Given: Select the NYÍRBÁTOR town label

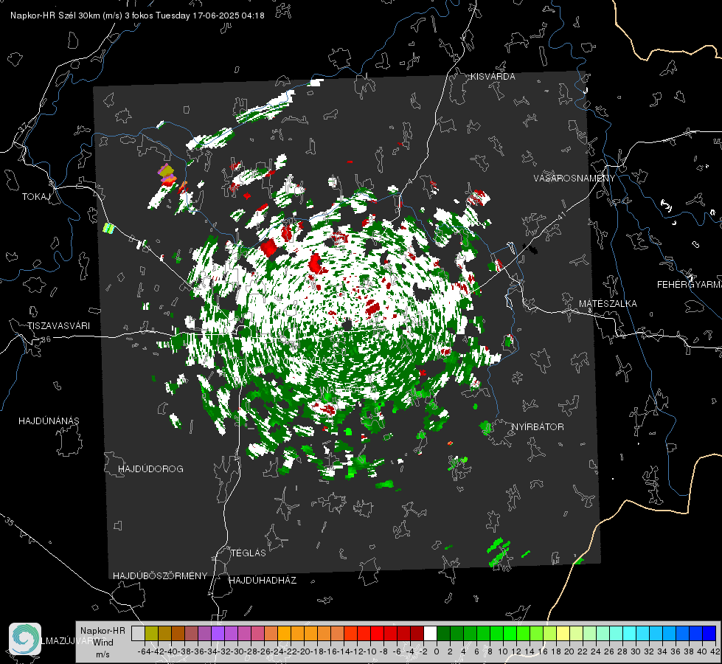Looking at the screenshot, I should (x=538, y=427).
